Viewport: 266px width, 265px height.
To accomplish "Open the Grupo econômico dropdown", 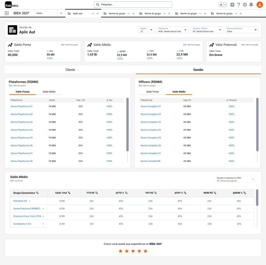I will click(255, 30).
